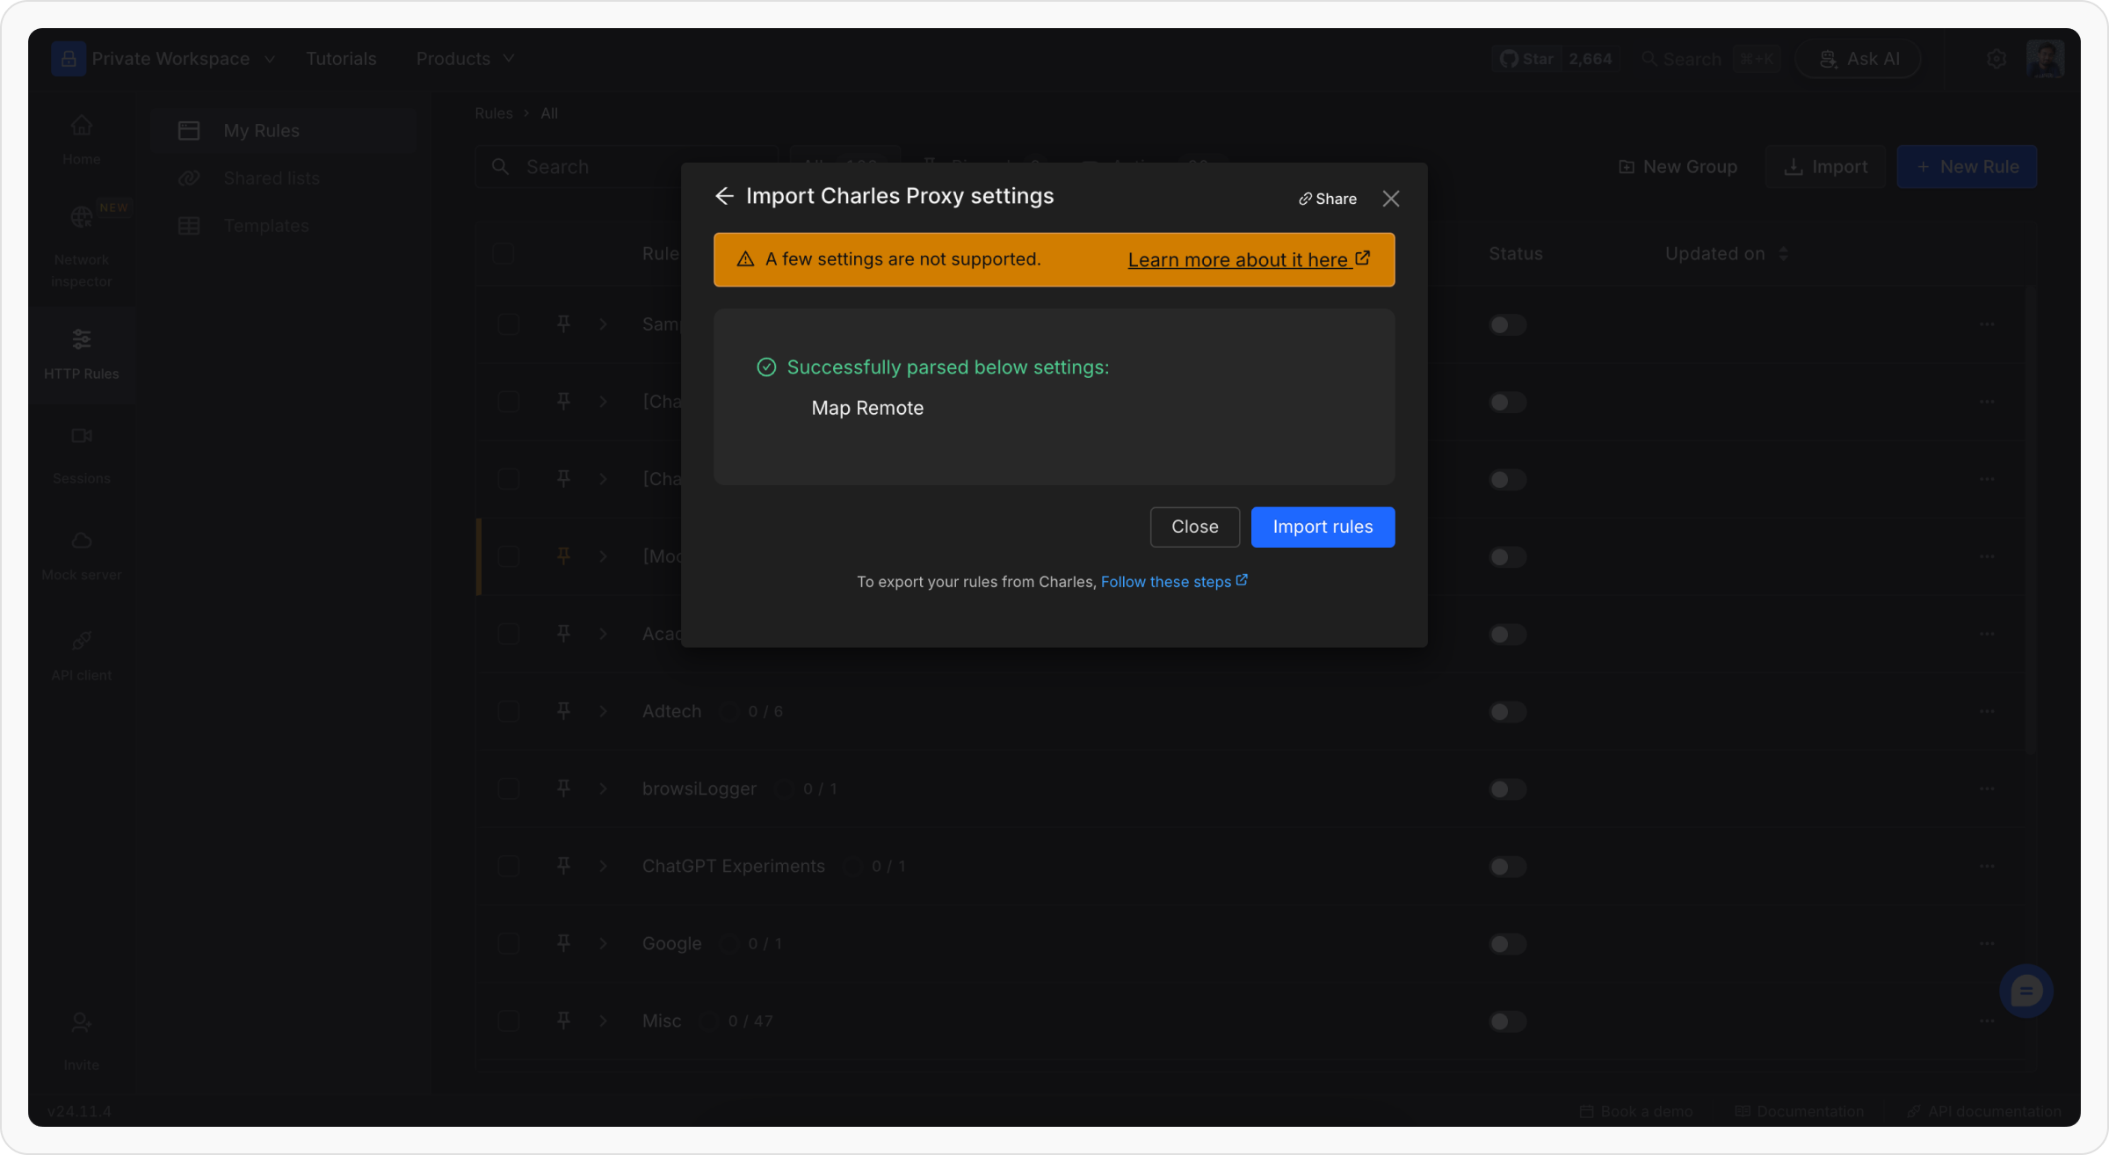2109x1155 pixels.
Task: Pin the Adtech rule group
Action: (x=563, y=710)
